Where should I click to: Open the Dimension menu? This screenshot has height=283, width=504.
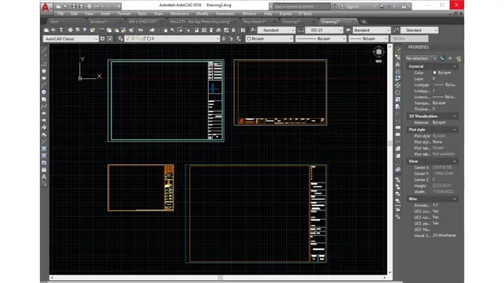pos(179,14)
